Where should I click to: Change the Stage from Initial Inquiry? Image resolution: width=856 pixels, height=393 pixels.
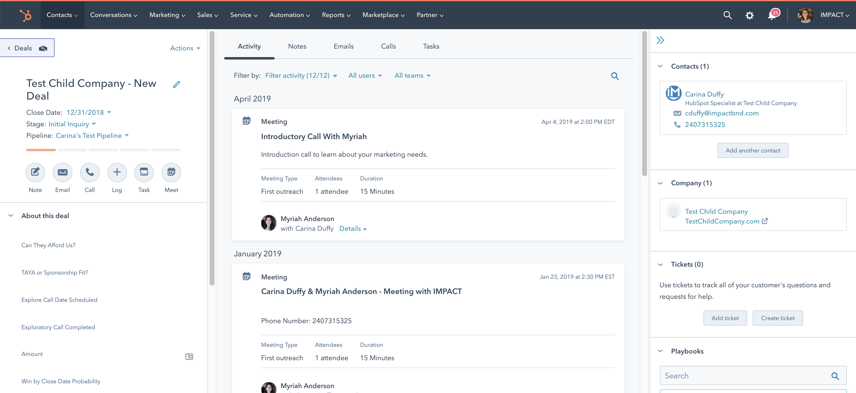pyautogui.click(x=72, y=124)
